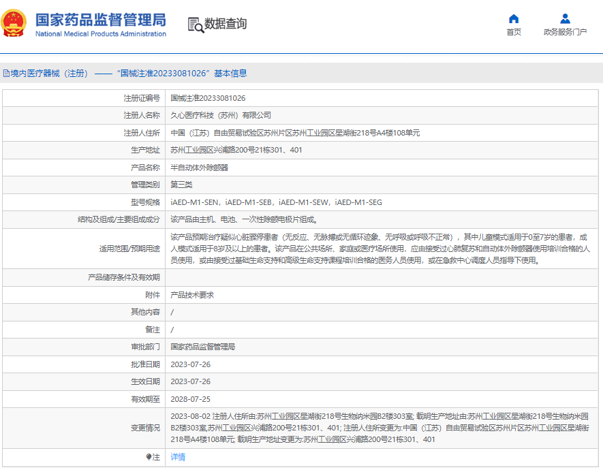Click the 管理类别 row label
The height and width of the screenshot is (472, 603).
(145, 185)
